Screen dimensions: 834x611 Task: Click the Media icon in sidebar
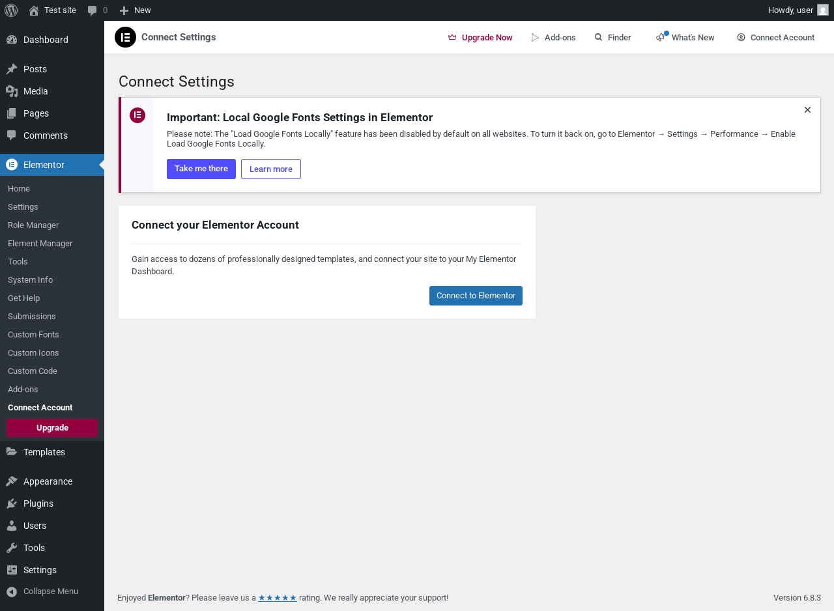(12, 91)
